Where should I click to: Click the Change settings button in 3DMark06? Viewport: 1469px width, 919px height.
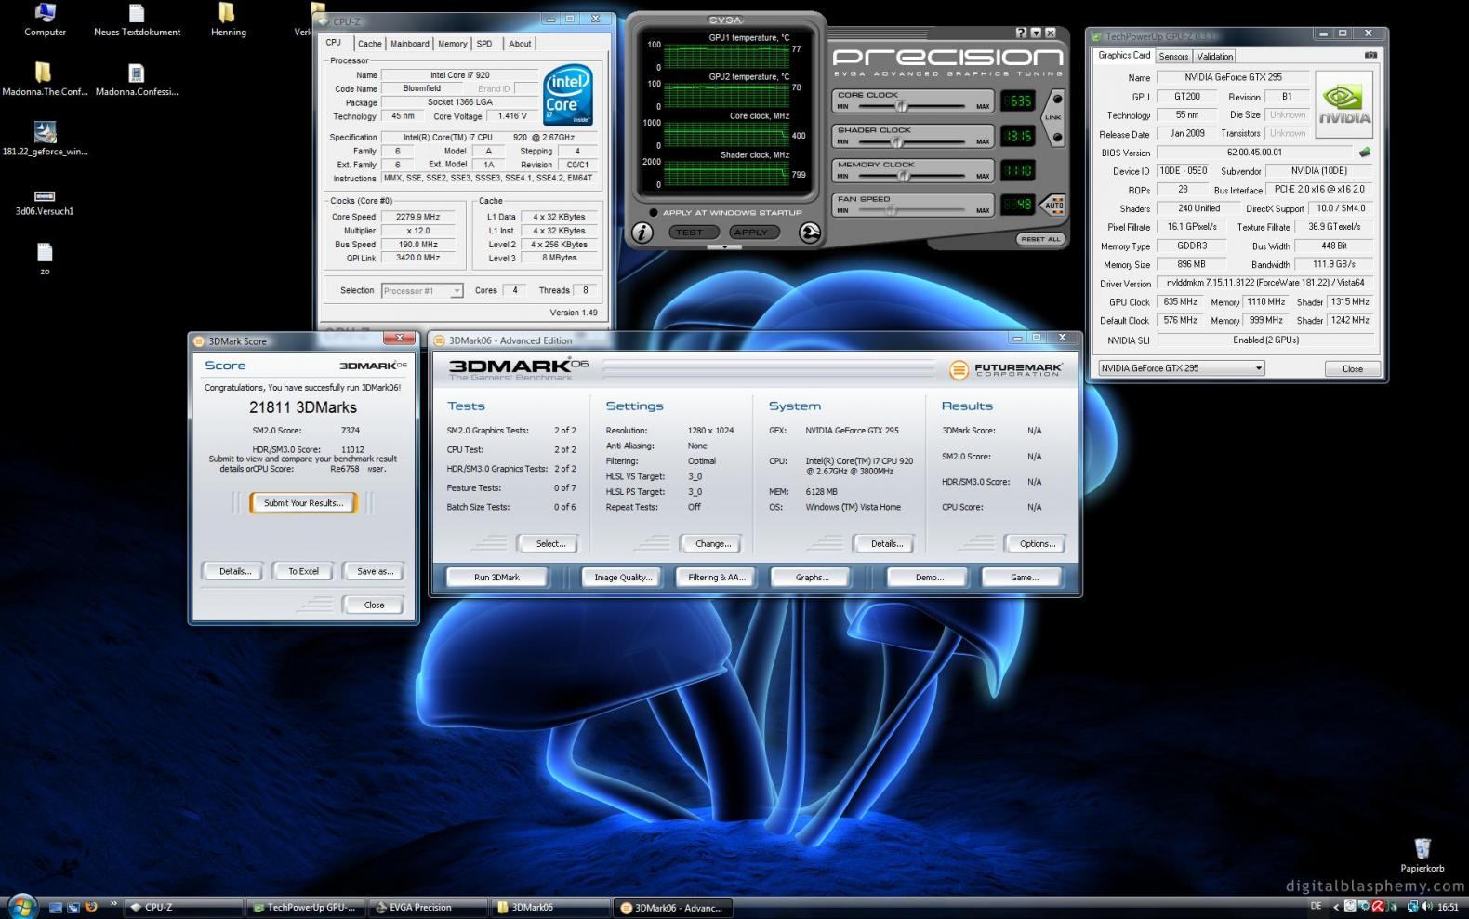tap(713, 544)
